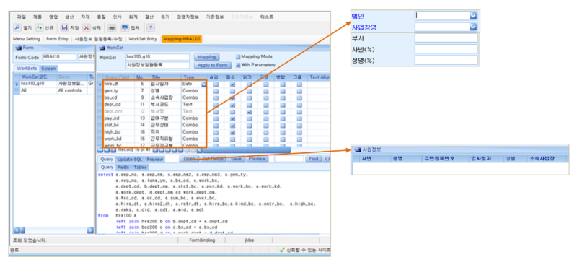Viewport: 577px width, 265px height.
Task: Click the 신규 new-record toolbar icon
Action: [39, 27]
